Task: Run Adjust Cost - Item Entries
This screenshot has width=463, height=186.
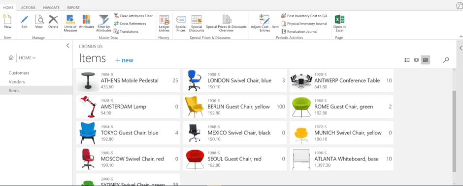Action: tap(265, 23)
